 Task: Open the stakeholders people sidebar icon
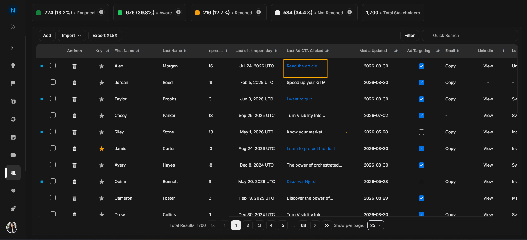point(13,173)
